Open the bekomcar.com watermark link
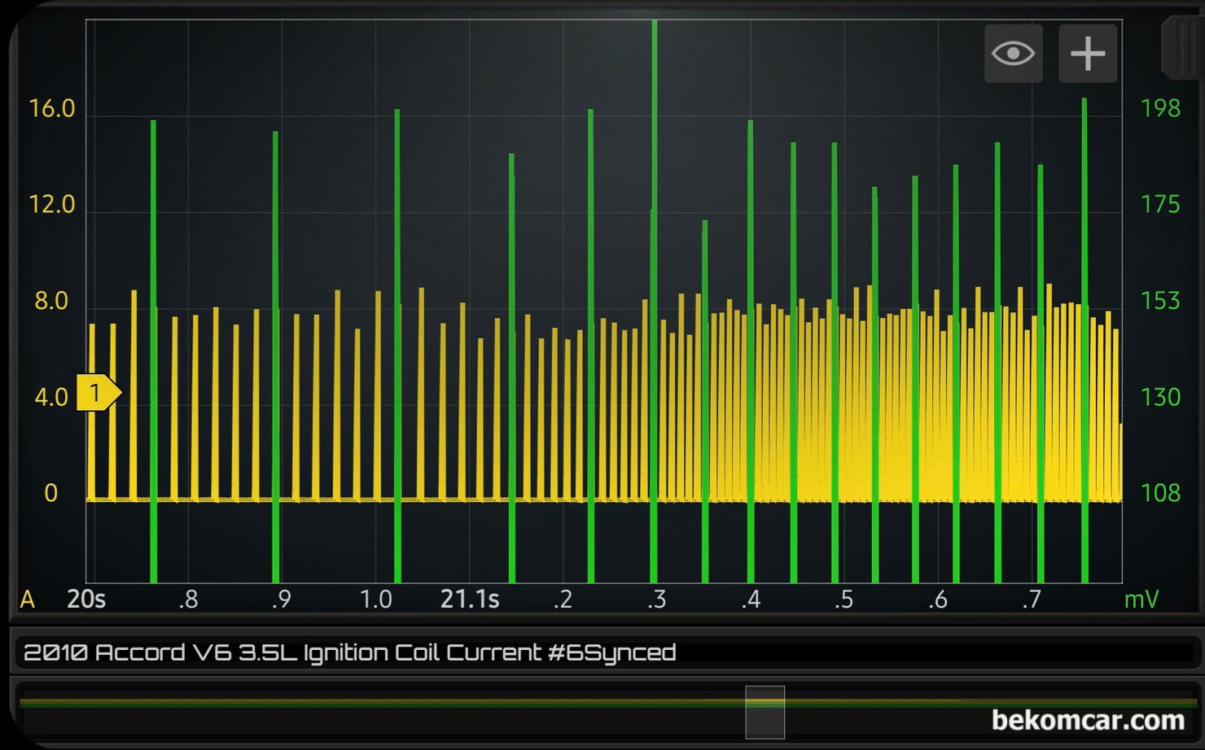Viewport: 1205px width, 750px height. [x=1088, y=720]
